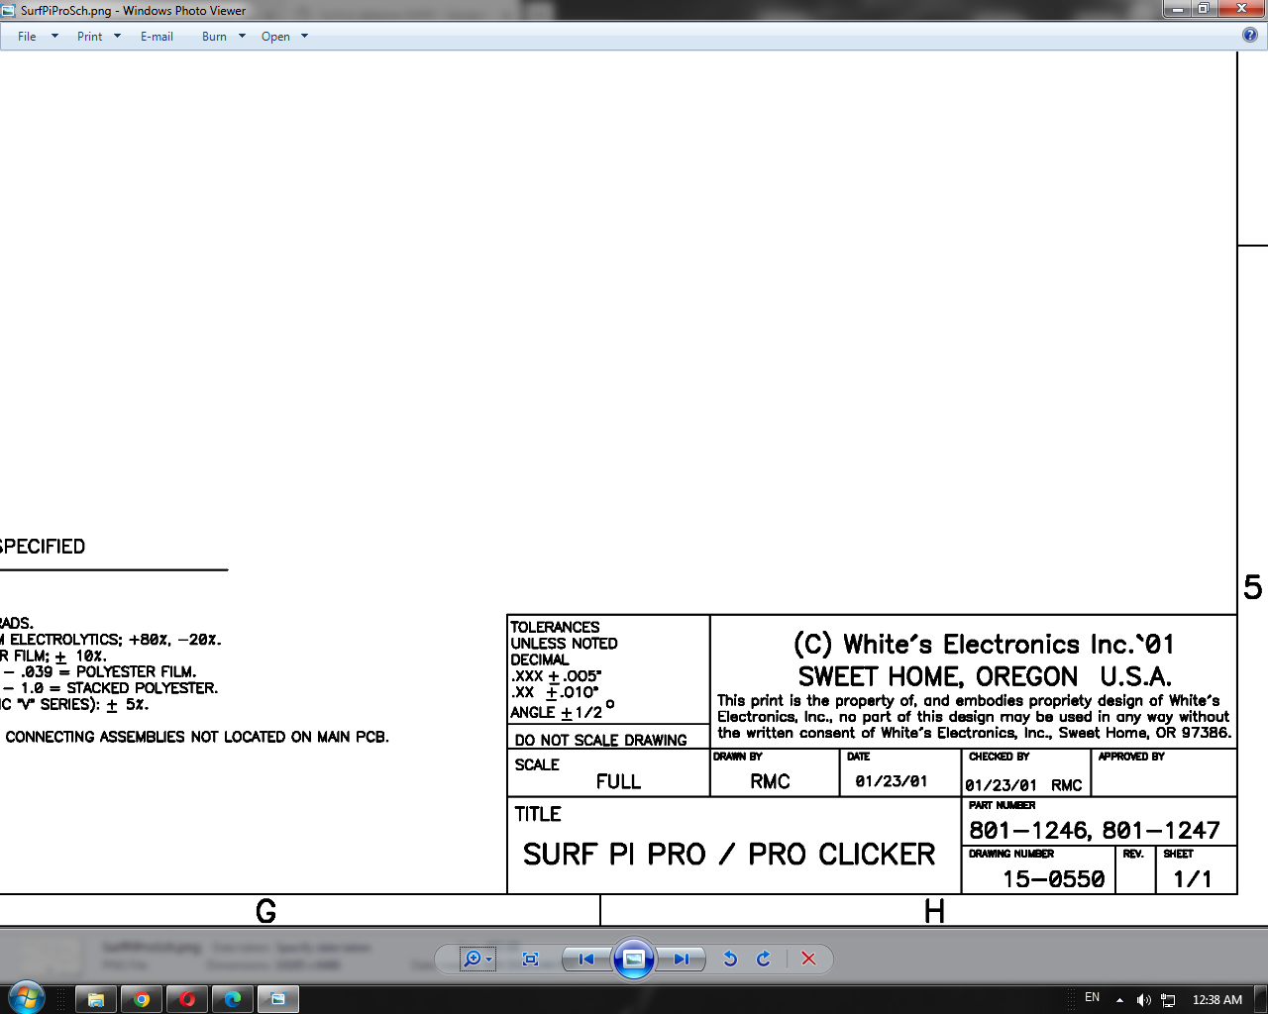
Task: Click the zone letter H on the border
Action: [x=934, y=911]
